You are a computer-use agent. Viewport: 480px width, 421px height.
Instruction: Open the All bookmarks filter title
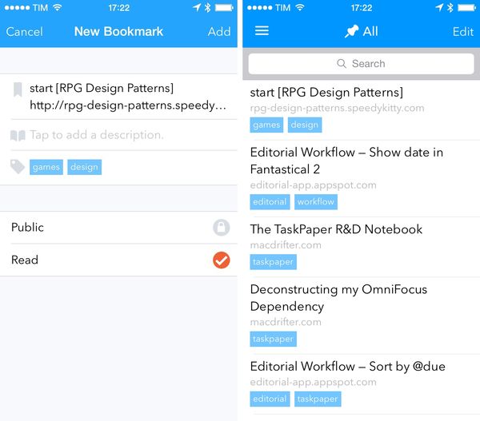click(369, 32)
